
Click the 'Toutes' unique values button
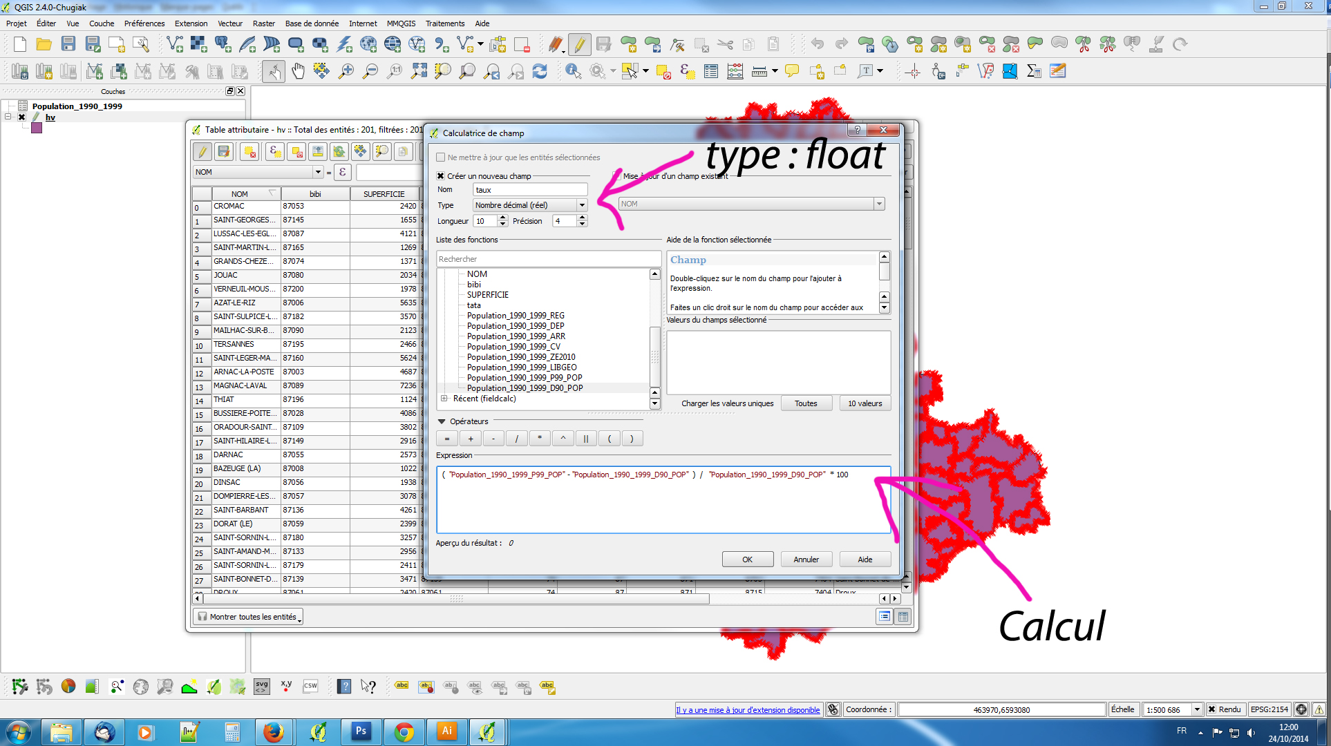(805, 403)
